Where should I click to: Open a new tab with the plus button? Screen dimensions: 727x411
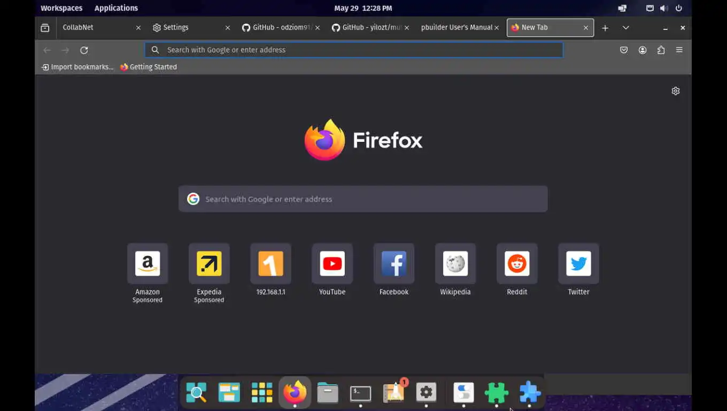tap(605, 28)
